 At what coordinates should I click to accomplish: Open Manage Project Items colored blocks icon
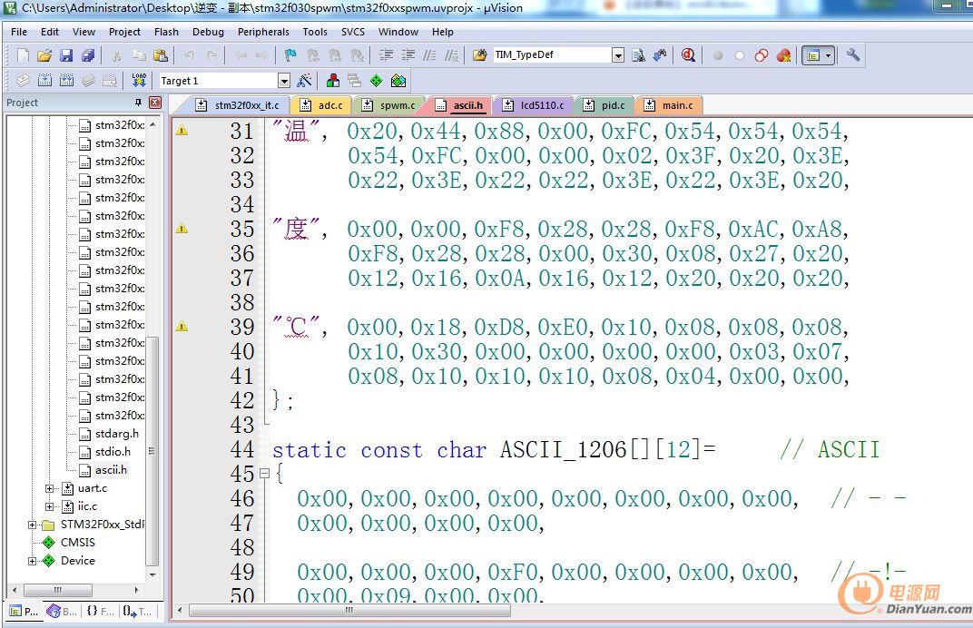pos(333,80)
